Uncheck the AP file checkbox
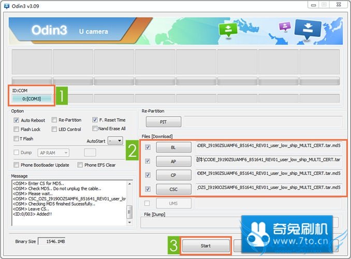This screenshot has height=259, width=351. point(148,161)
